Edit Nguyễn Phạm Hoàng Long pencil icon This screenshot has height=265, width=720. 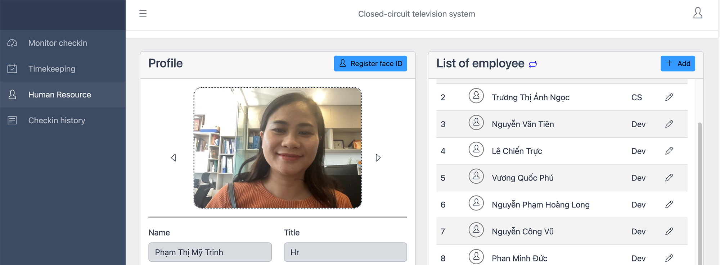point(669,205)
